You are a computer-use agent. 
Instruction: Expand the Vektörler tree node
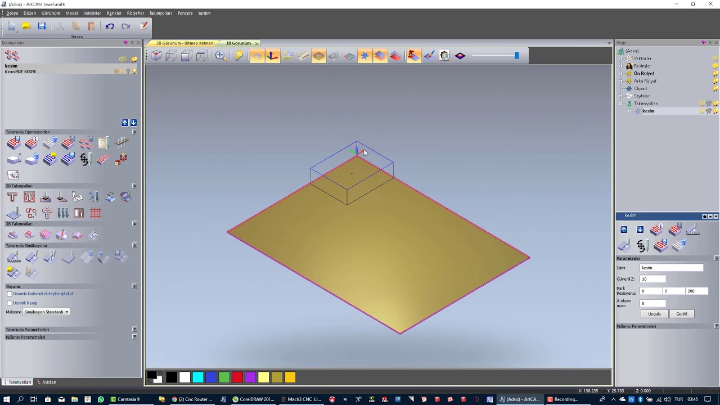coord(621,58)
